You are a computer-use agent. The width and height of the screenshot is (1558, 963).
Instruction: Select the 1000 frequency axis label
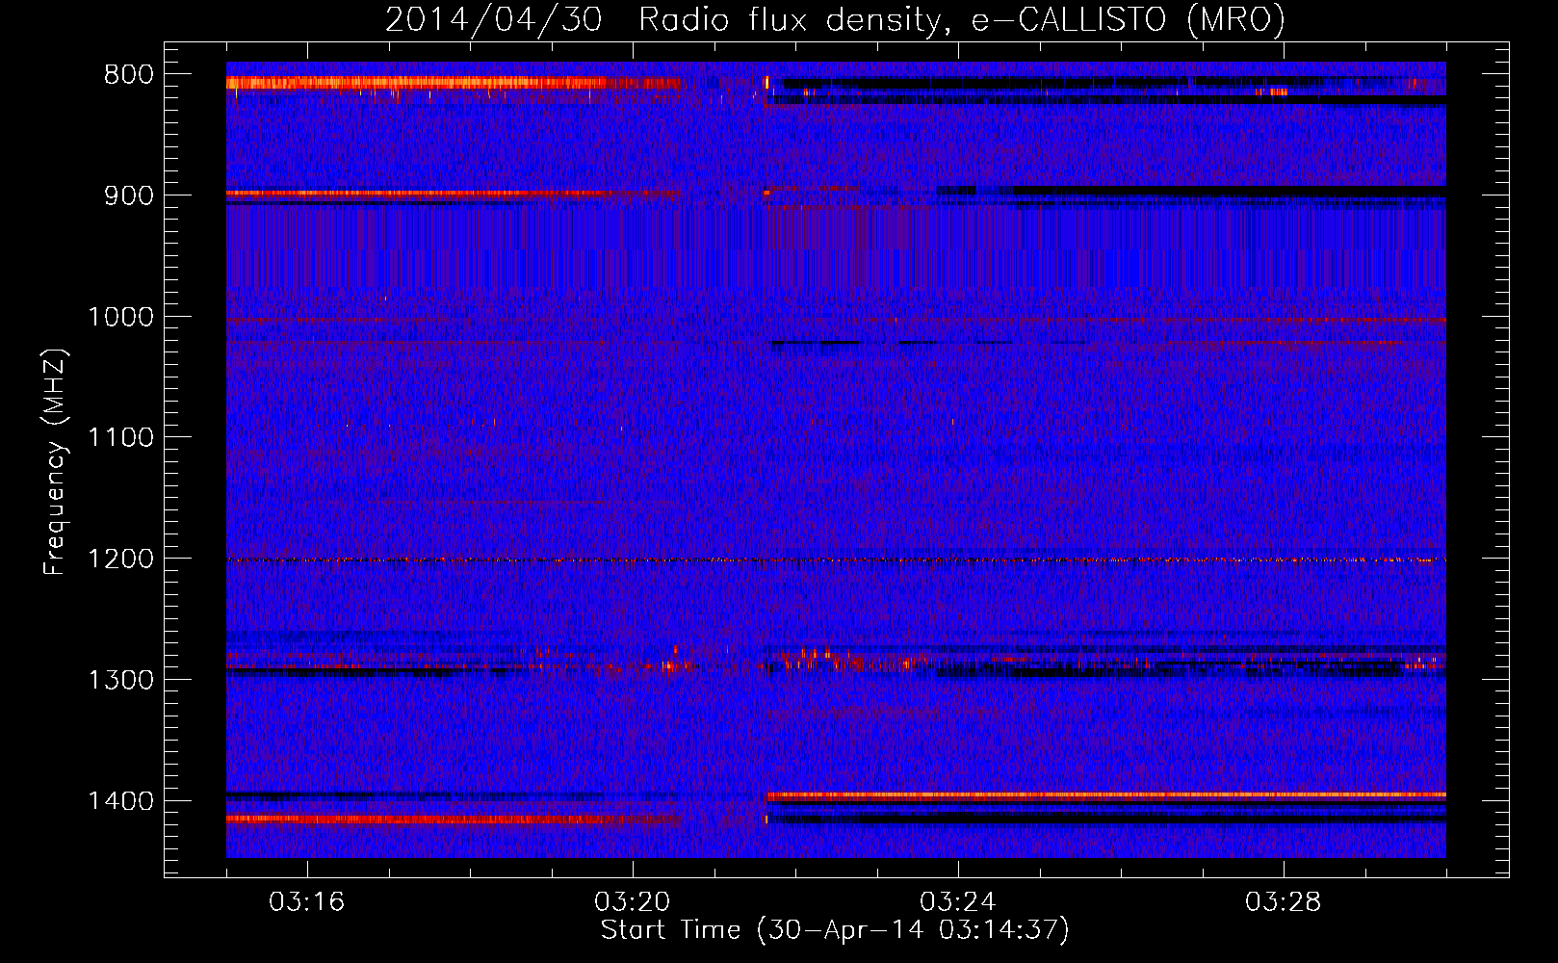(121, 317)
